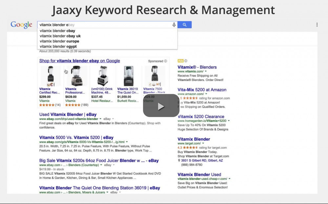Open 'Shop for vitamix blender ebay on Google'
This screenshot has height=204, width=328.
pos(79,61)
